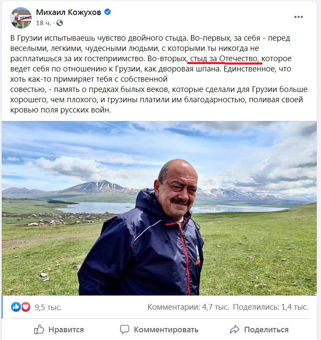Open the 18 ч. post timestamp

click(43, 23)
